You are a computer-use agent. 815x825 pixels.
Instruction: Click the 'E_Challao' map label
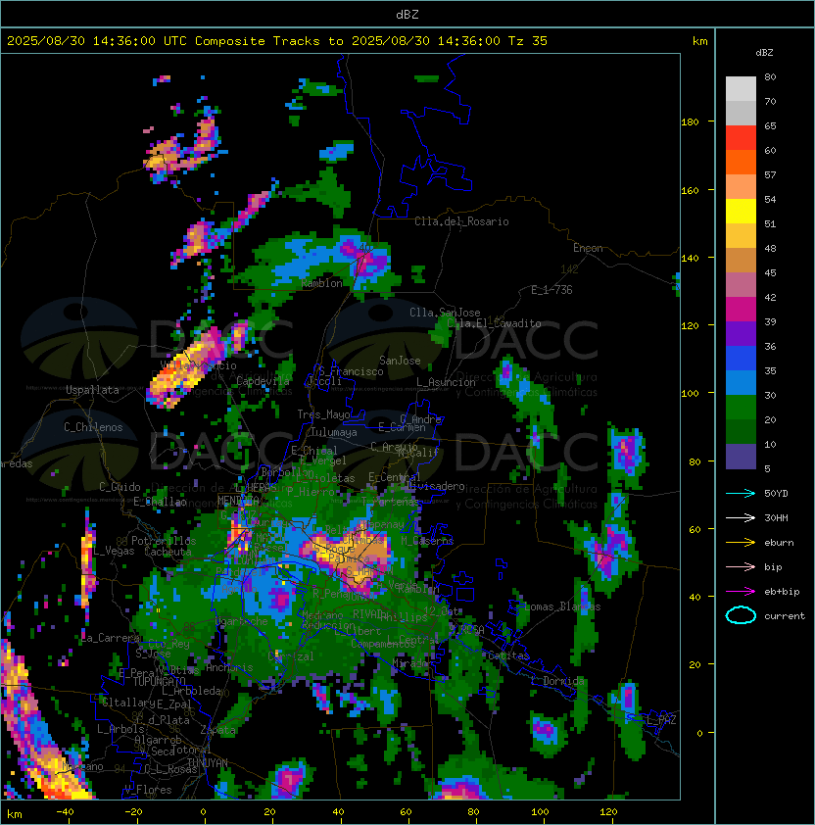160,502
